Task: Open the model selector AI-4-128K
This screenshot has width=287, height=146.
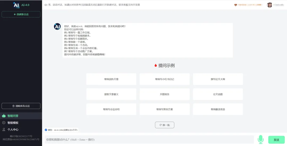Action: coord(61,130)
